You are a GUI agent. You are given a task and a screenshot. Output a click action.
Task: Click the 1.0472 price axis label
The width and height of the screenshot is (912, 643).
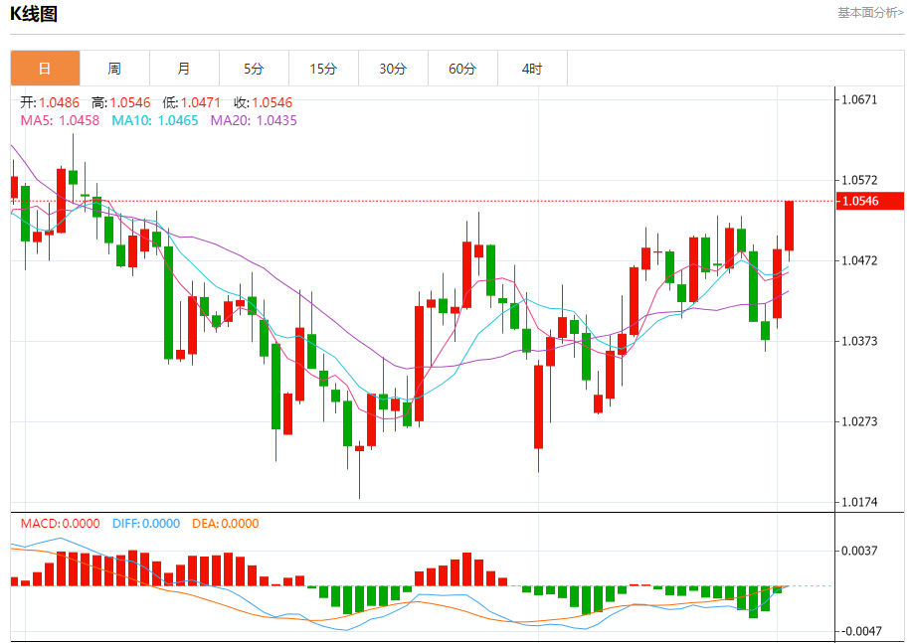(x=859, y=260)
